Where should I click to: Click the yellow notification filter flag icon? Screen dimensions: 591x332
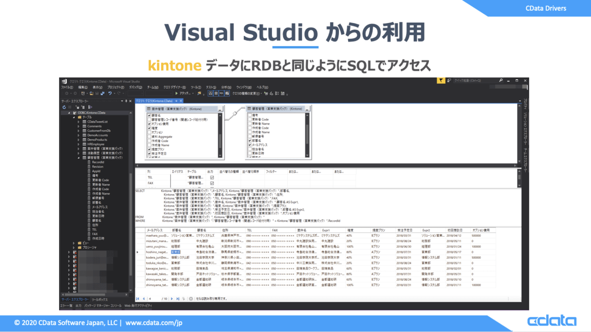(x=441, y=80)
